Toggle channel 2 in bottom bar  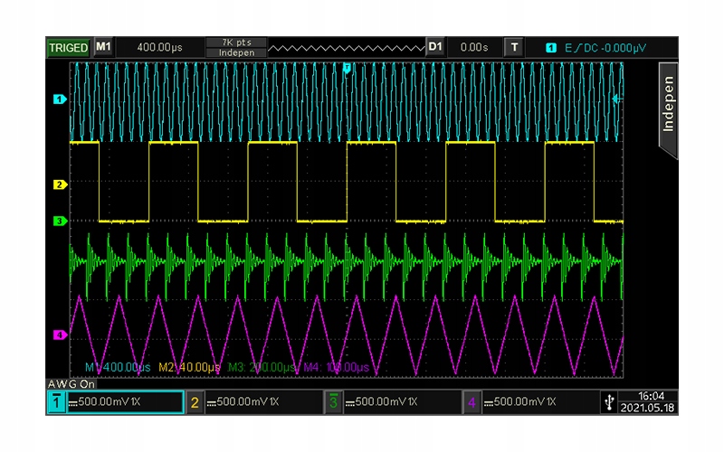click(x=195, y=402)
